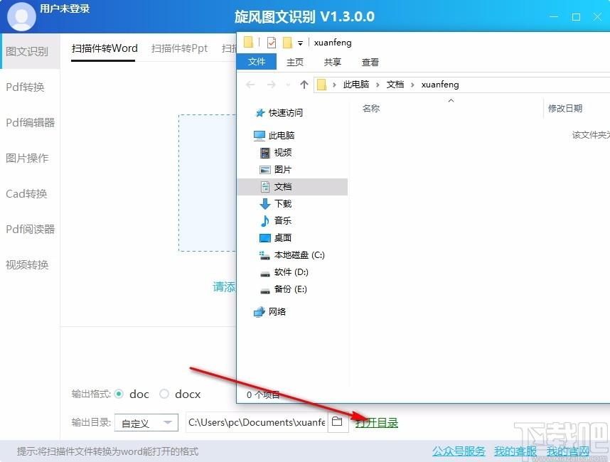This screenshot has height=462, width=610.
Task: Click the folder icon in Explorer address bar
Action: [x=322, y=85]
